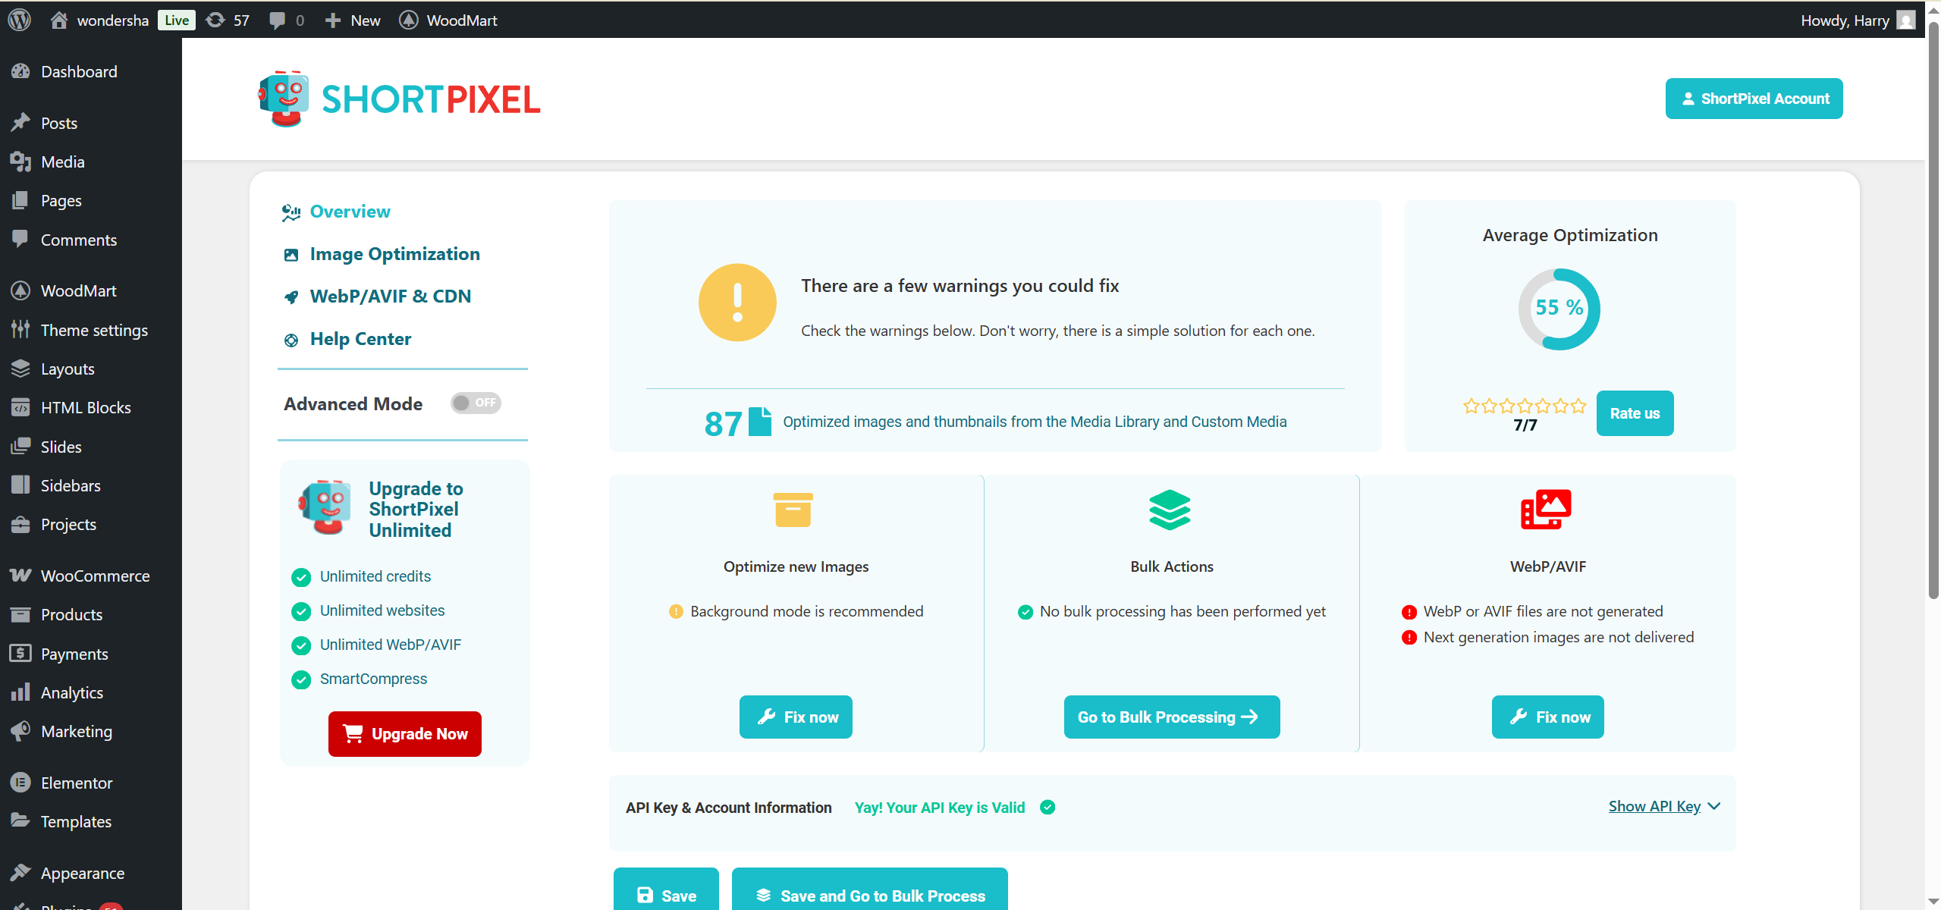
Task: Toggle Advanced Mode switch on
Action: tap(476, 403)
